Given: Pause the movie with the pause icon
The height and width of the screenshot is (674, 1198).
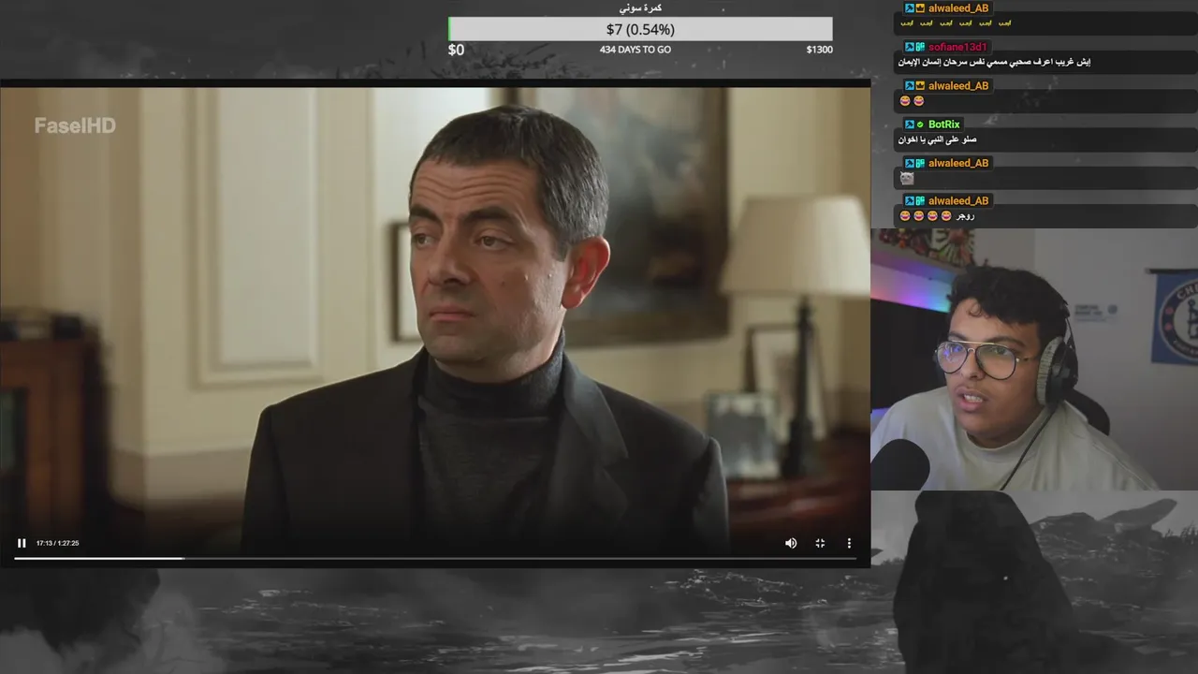Looking at the screenshot, I should coord(22,543).
